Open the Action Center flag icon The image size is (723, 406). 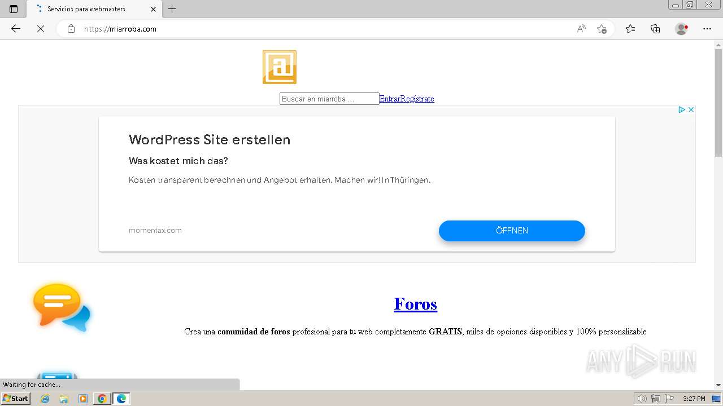[x=669, y=399]
